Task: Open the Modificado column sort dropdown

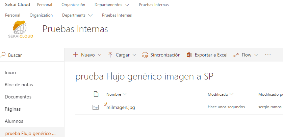Action: (232, 94)
